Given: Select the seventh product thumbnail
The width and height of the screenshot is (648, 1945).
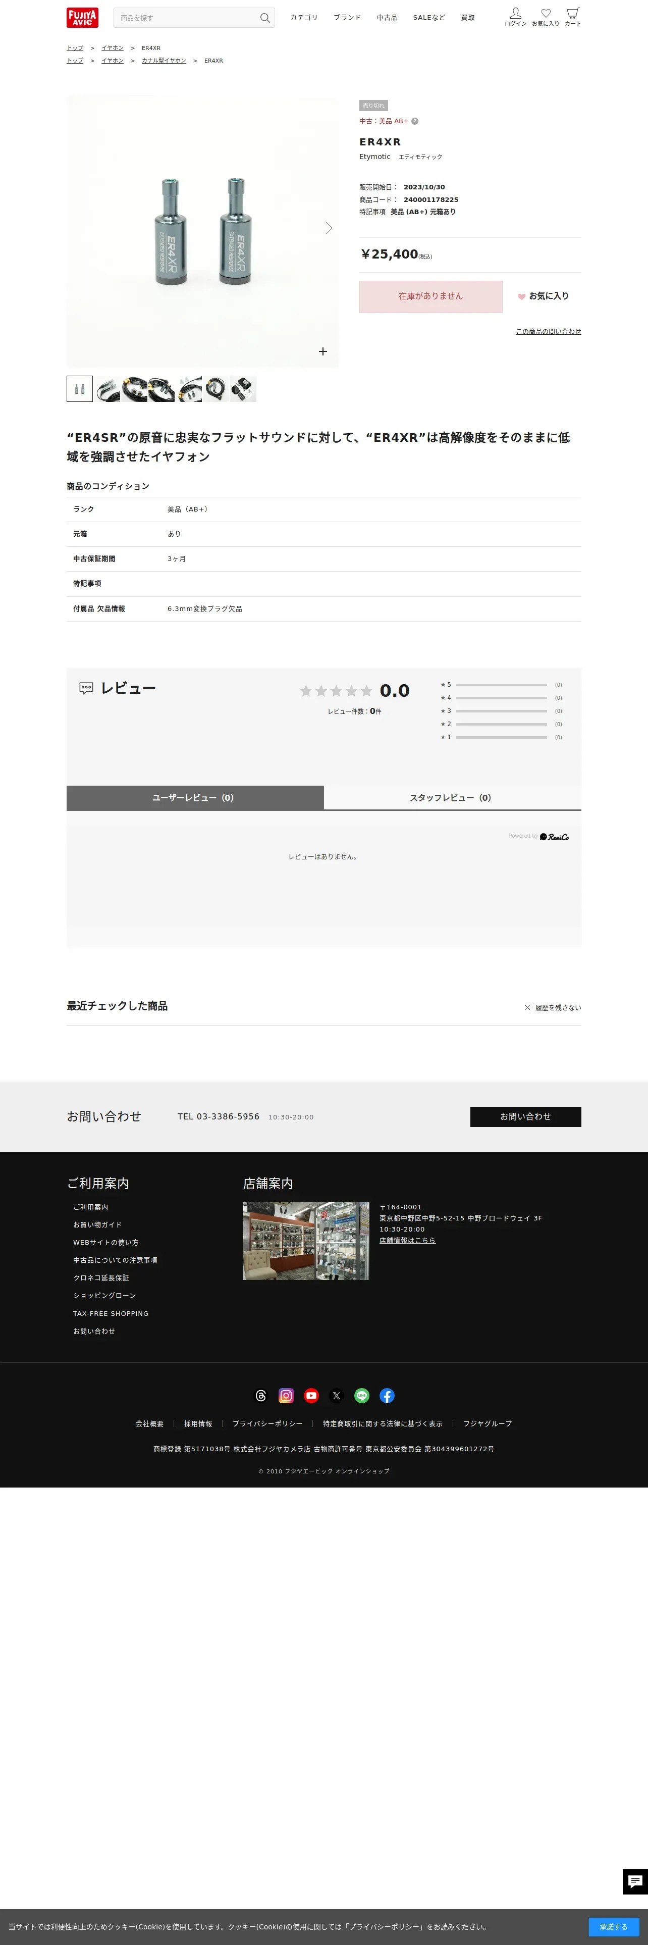Looking at the screenshot, I should (243, 389).
